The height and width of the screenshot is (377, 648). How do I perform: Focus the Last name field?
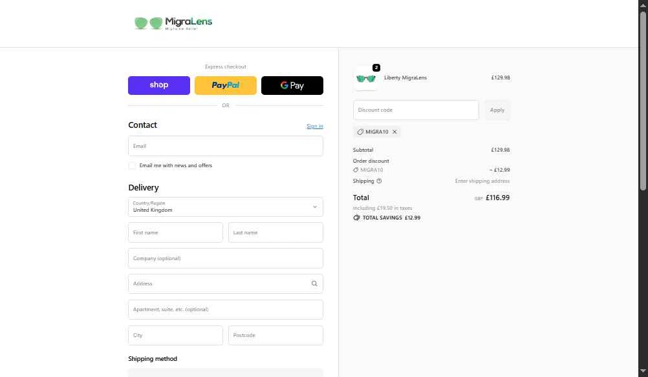pos(275,232)
